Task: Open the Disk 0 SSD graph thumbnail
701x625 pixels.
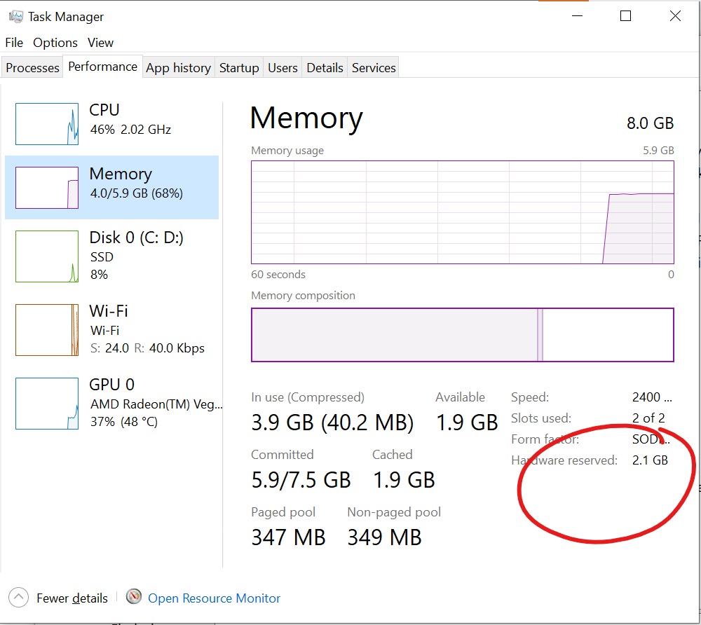Action: coord(47,256)
